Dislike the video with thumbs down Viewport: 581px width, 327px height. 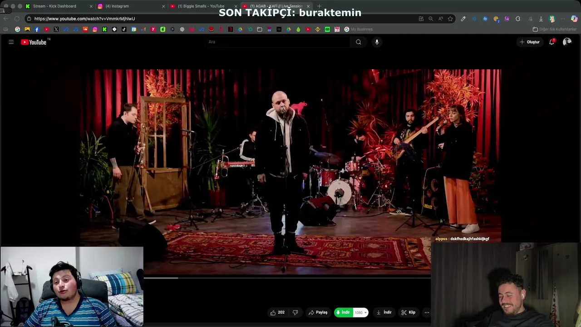pyautogui.click(x=295, y=312)
